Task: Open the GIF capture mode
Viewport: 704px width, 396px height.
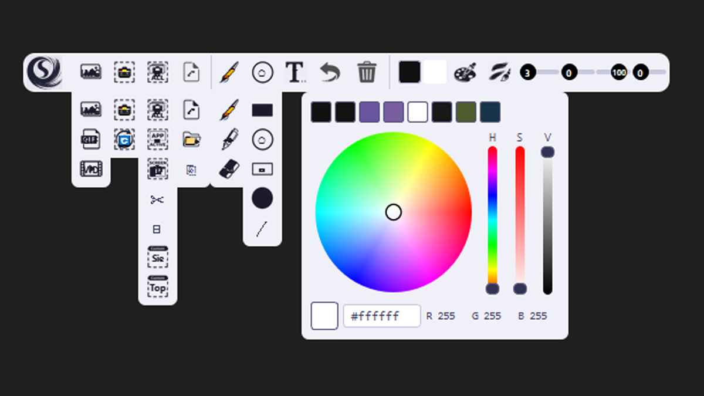Action: 90,139
